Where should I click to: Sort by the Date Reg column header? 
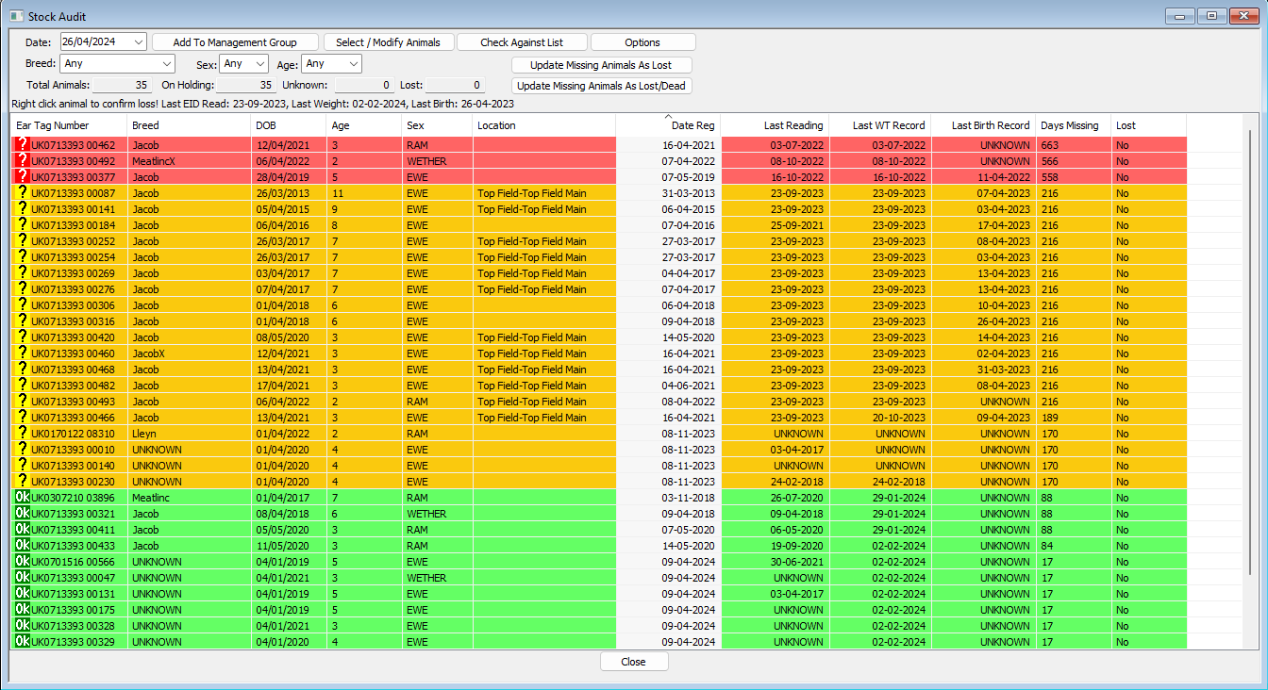click(x=668, y=125)
